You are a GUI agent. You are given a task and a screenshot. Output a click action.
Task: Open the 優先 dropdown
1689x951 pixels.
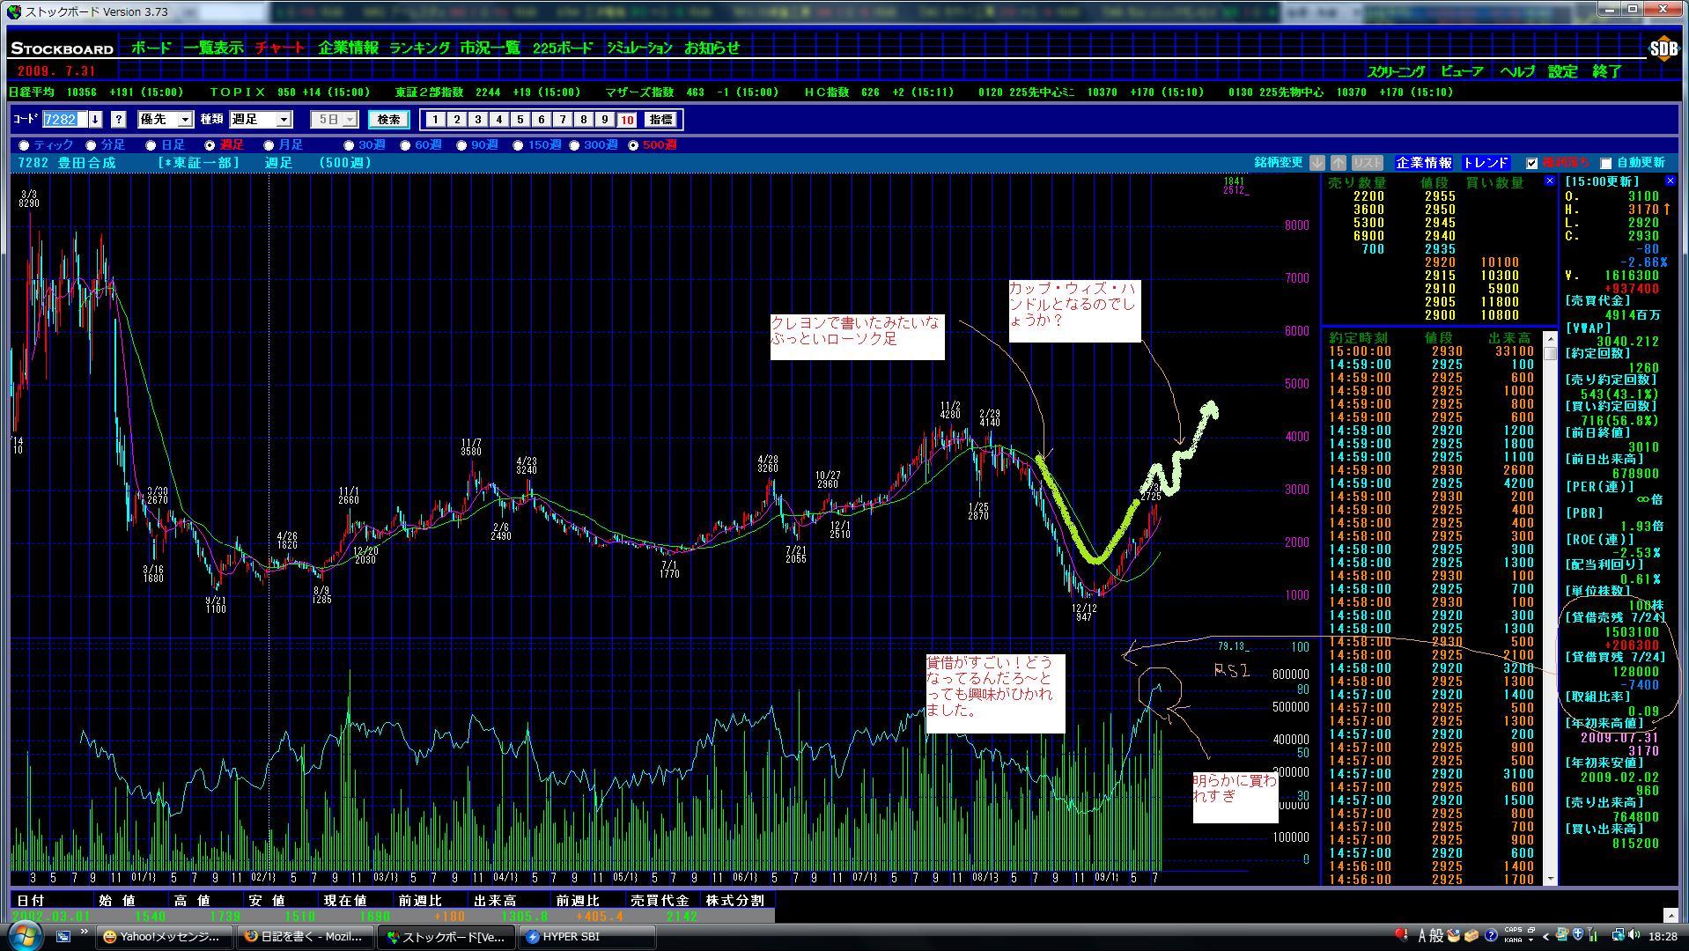[166, 120]
